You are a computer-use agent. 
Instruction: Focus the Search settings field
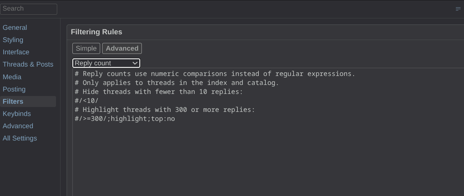[x=28, y=9]
